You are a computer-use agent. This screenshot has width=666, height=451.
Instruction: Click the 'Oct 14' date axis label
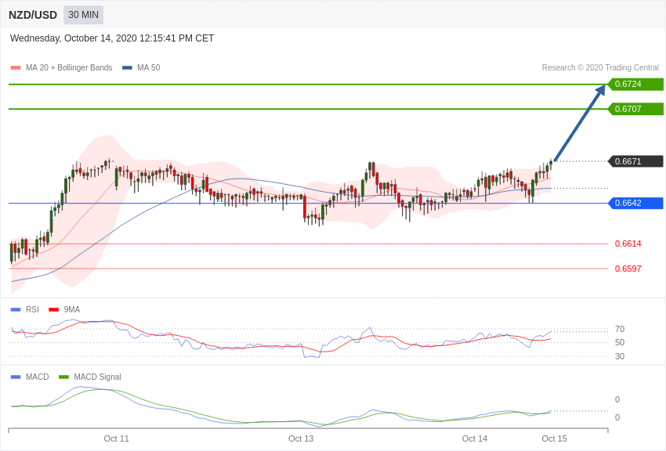click(475, 438)
